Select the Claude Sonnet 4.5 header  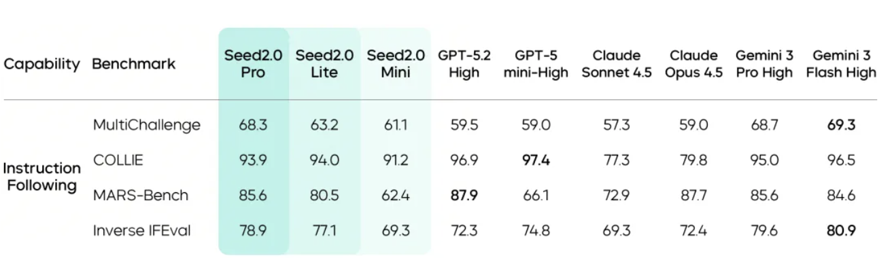(616, 63)
